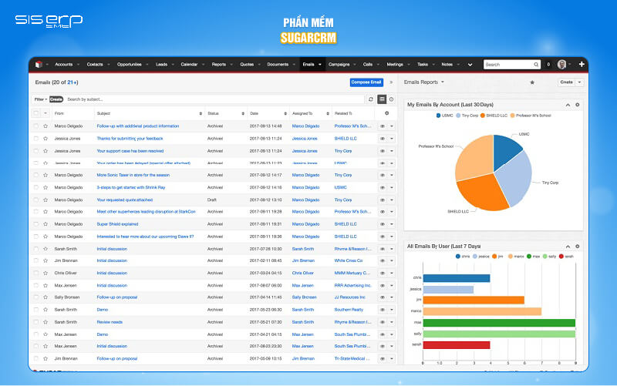
Task: Check the 'Thanks for submitting your feedback' row
Action: coord(35,139)
